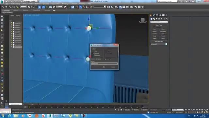The width and height of the screenshot is (209, 118).
Task: Switch to the Populate ribbon tab
Action: (47, 10)
